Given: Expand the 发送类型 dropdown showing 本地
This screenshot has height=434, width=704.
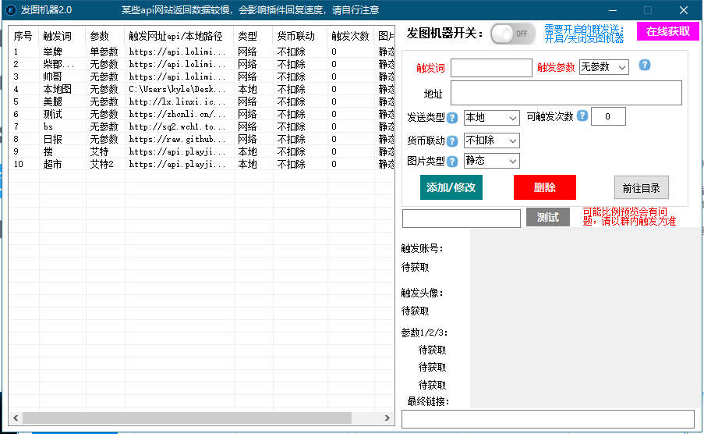Looking at the screenshot, I should 491,118.
